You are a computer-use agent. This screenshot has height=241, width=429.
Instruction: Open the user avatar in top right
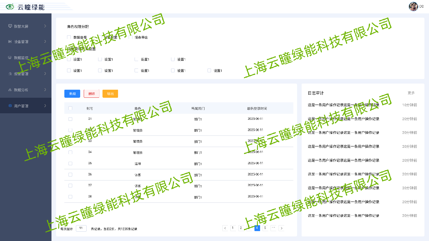pos(413,6)
